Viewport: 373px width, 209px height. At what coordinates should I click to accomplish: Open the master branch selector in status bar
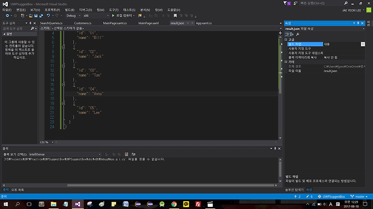359,197
